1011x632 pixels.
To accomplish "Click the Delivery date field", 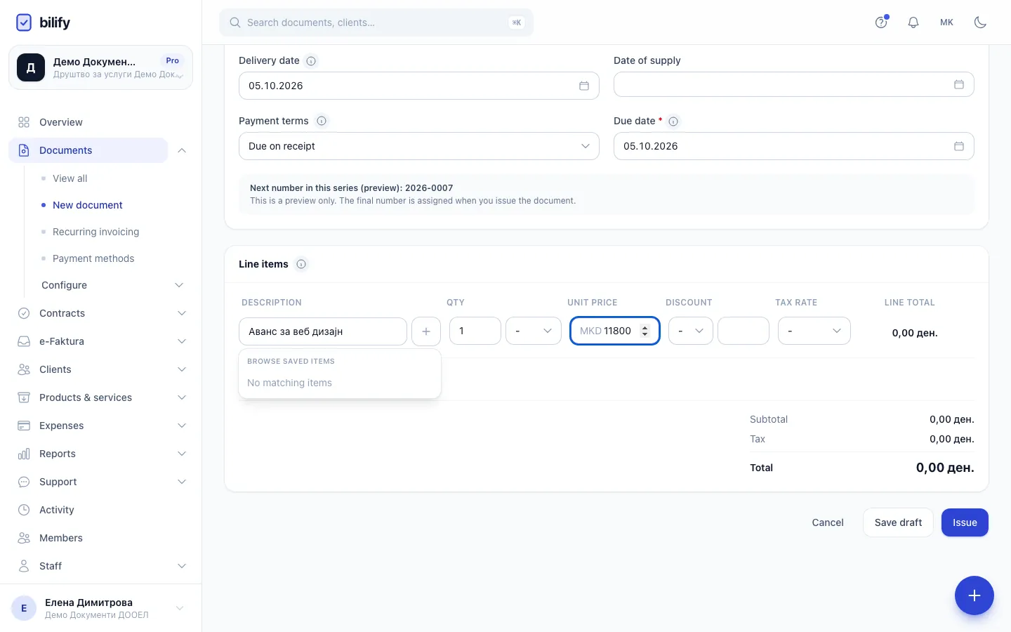I will [419, 86].
